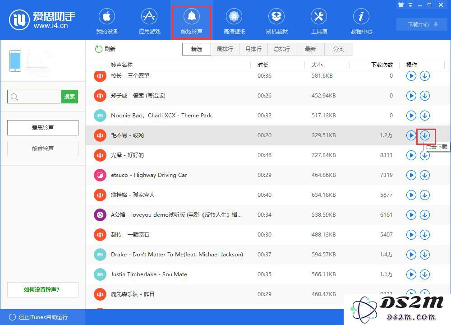This screenshot has height=325, width=451.
Task: Click the ringtone search input field
Action: pyautogui.click(x=34, y=97)
